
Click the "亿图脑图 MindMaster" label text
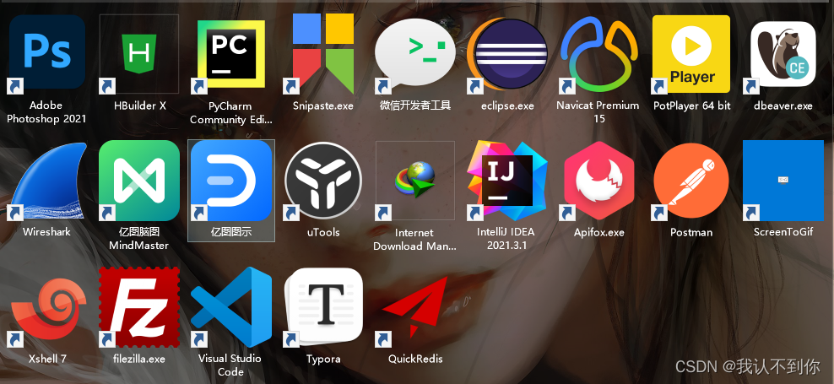pyautogui.click(x=138, y=239)
